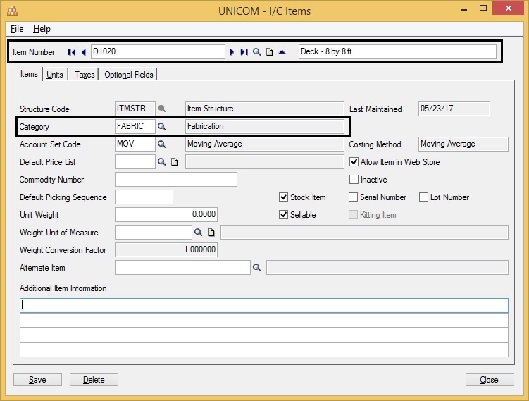
Task: Uncheck the Sellable checkbox
Action: point(283,215)
